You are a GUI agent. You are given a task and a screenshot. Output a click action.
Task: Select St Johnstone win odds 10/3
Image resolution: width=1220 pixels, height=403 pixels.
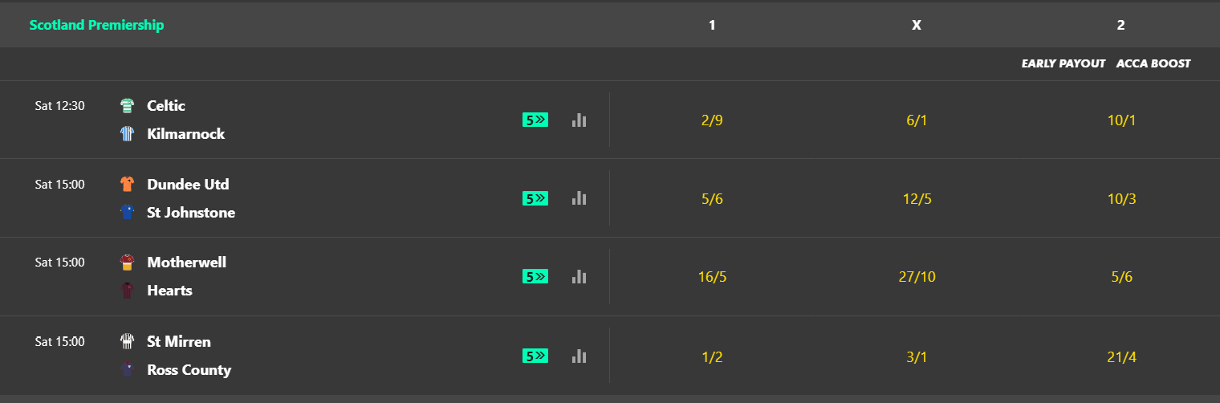point(1121,199)
